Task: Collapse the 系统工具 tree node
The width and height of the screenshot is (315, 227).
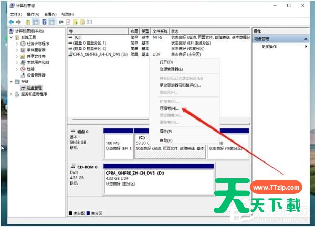Action: 11,37
